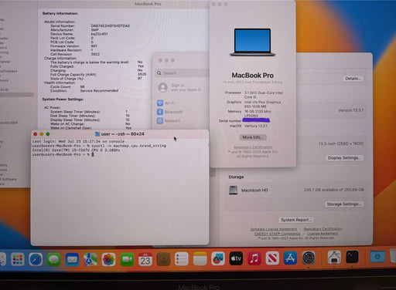
Task: Launch FaceTime from the Dock
Action: pyautogui.click(x=127, y=259)
